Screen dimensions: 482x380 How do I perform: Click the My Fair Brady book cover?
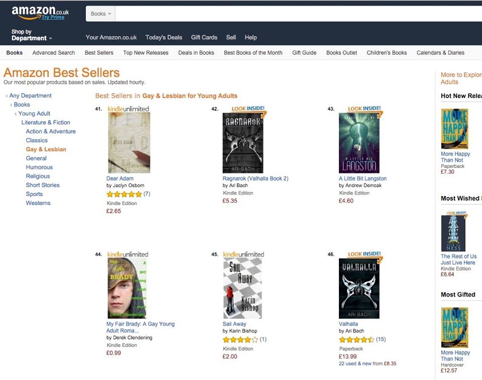click(x=127, y=288)
